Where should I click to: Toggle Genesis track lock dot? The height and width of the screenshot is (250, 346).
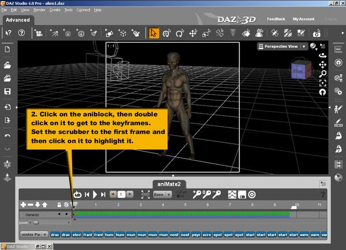click(x=59, y=214)
